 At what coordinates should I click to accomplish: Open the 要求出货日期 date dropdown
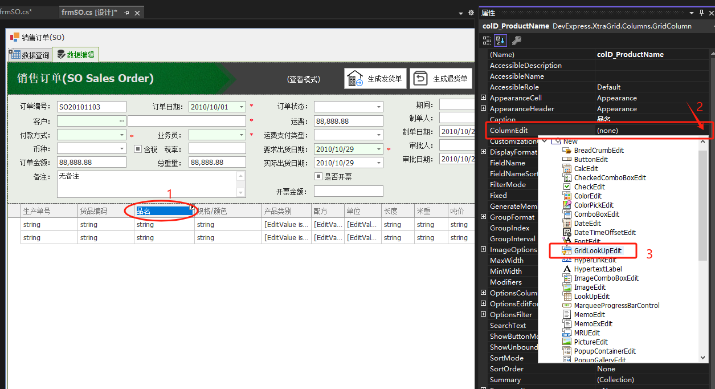pyautogui.click(x=379, y=149)
